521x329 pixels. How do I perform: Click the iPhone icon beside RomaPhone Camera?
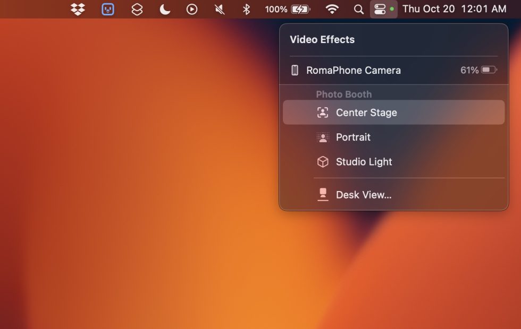(295, 70)
